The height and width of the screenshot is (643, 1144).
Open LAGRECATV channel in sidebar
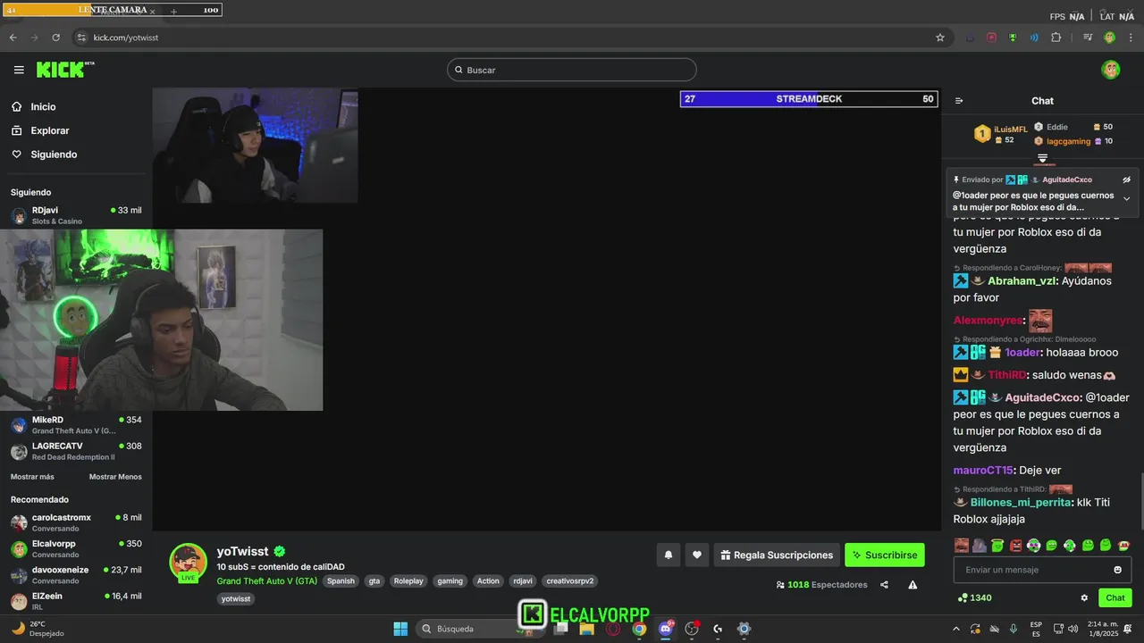coord(76,451)
